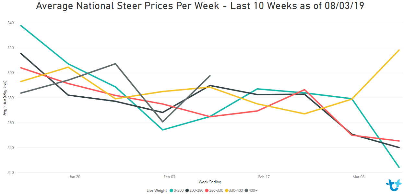404x194 pixels.
Task: Click the Jan 20 axis label
Action: point(75,177)
